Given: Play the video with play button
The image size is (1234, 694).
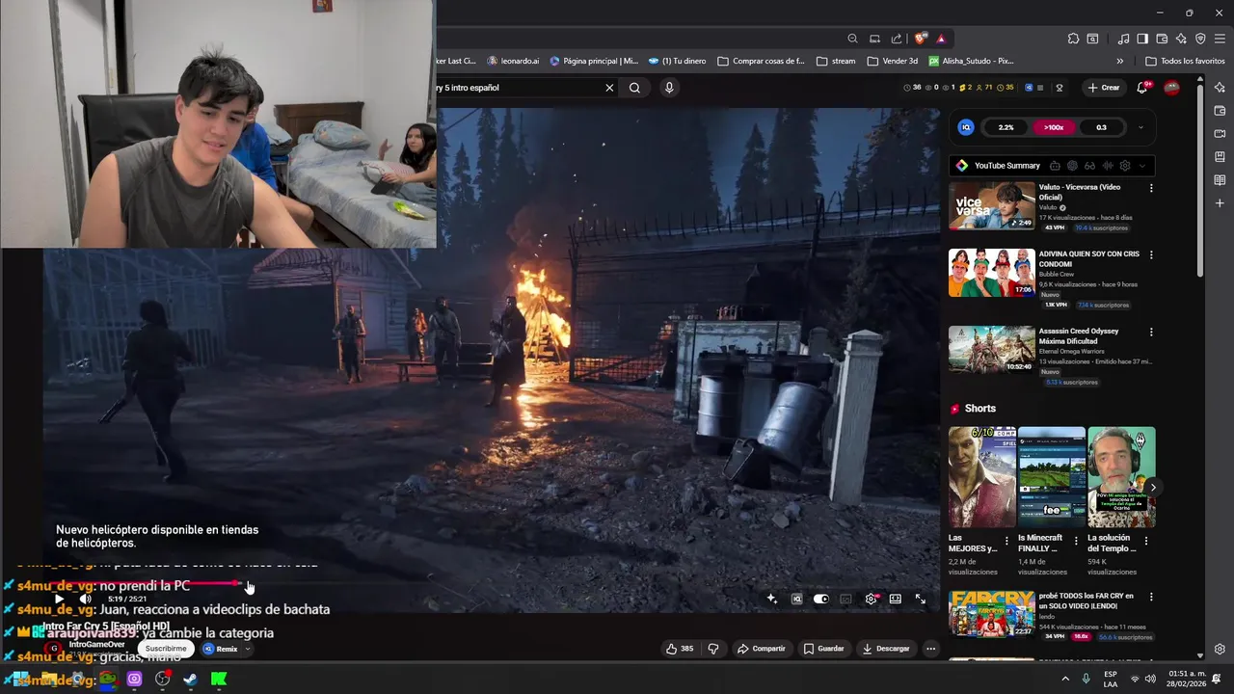Looking at the screenshot, I should [59, 599].
